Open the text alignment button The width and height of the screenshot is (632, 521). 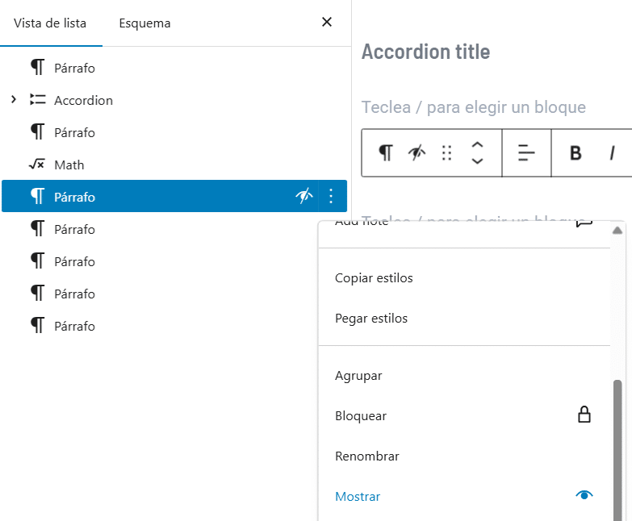[x=526, y=152]
